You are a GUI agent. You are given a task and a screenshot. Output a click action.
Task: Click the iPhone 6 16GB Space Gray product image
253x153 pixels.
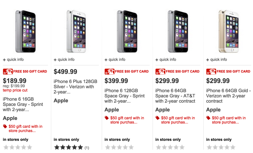point(25,31)
